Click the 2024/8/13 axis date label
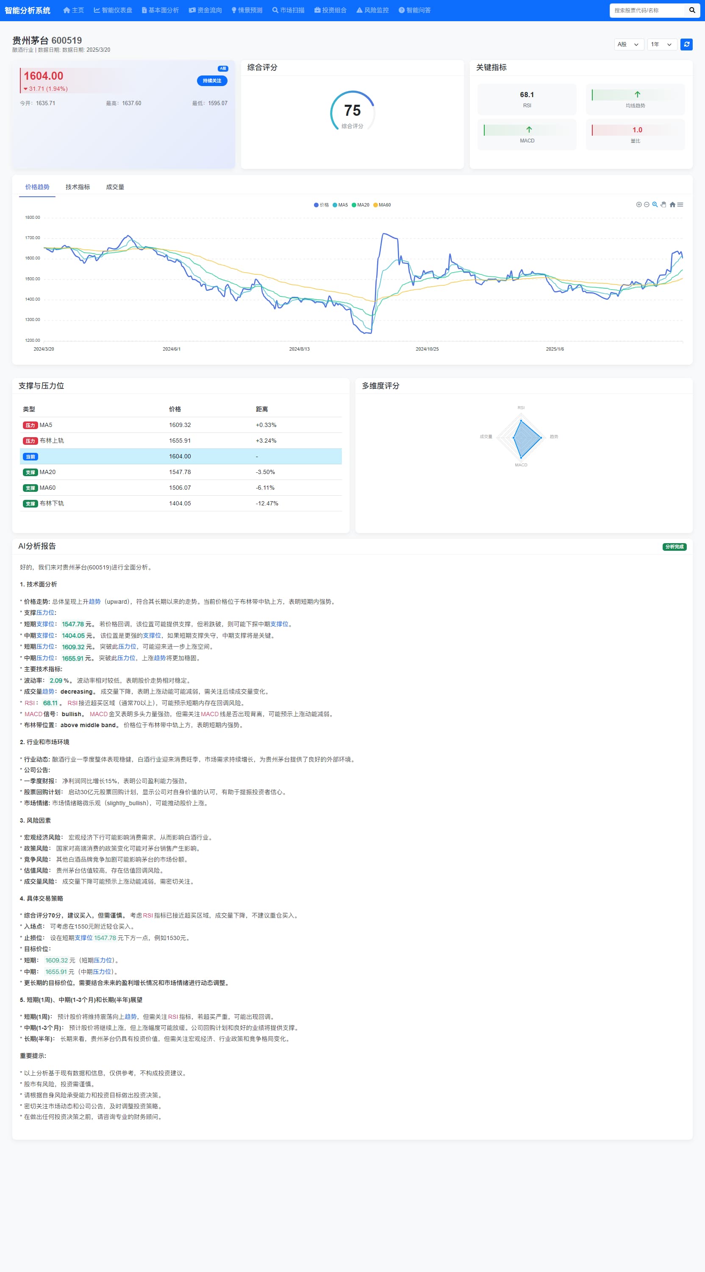Image resolution: width=705 pixels, height=1272 pixels. click(x=300, y=349)
